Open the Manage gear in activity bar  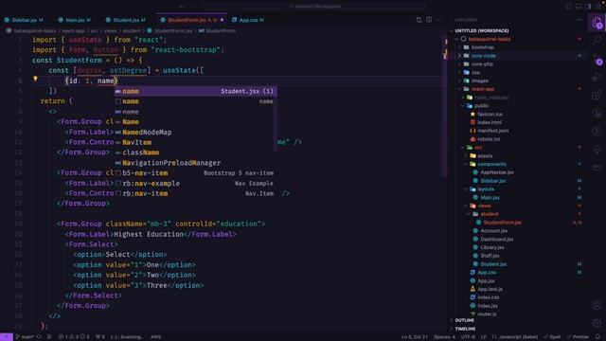(597, 323)
